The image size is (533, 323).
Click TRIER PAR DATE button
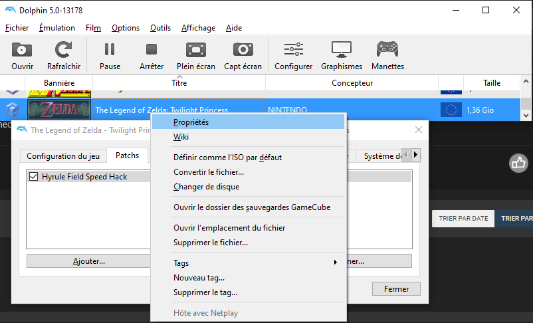pos(463,218)
